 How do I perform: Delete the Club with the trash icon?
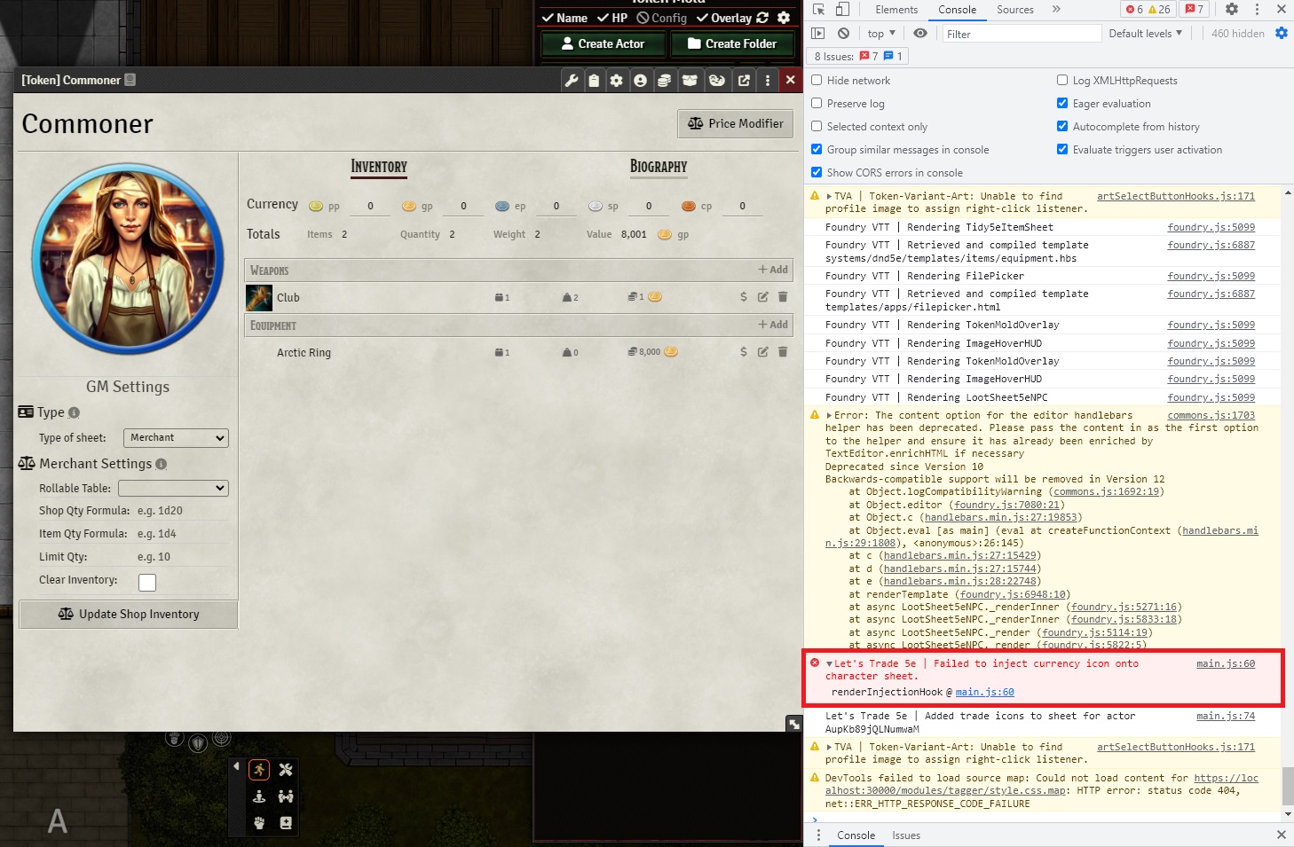[x=782, y=297]
